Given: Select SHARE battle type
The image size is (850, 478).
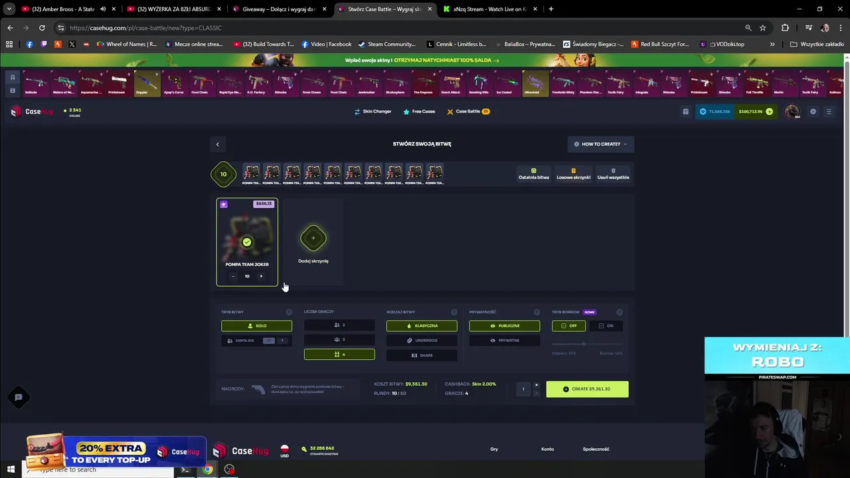Looking at the screenshot, I should tap(422, 355).
